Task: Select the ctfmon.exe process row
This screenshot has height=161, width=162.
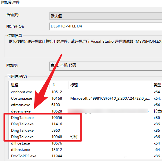Action: coord(86,105)
